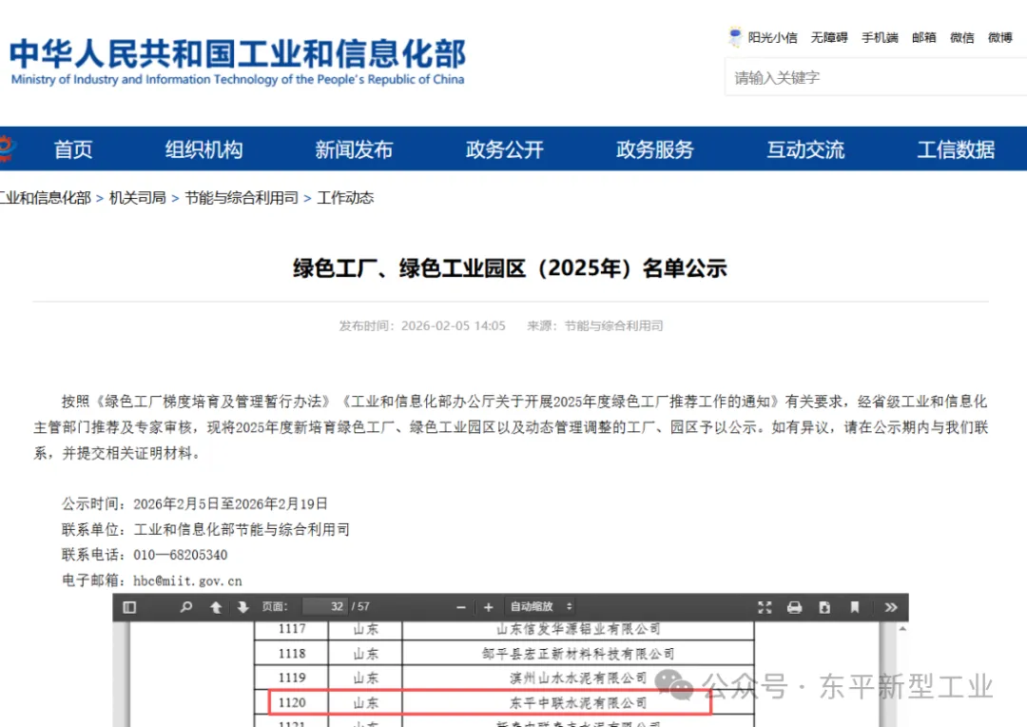1027x727 pixels.
Task: Open the 新闻发布 menu
Action: [x=354, y=149]
